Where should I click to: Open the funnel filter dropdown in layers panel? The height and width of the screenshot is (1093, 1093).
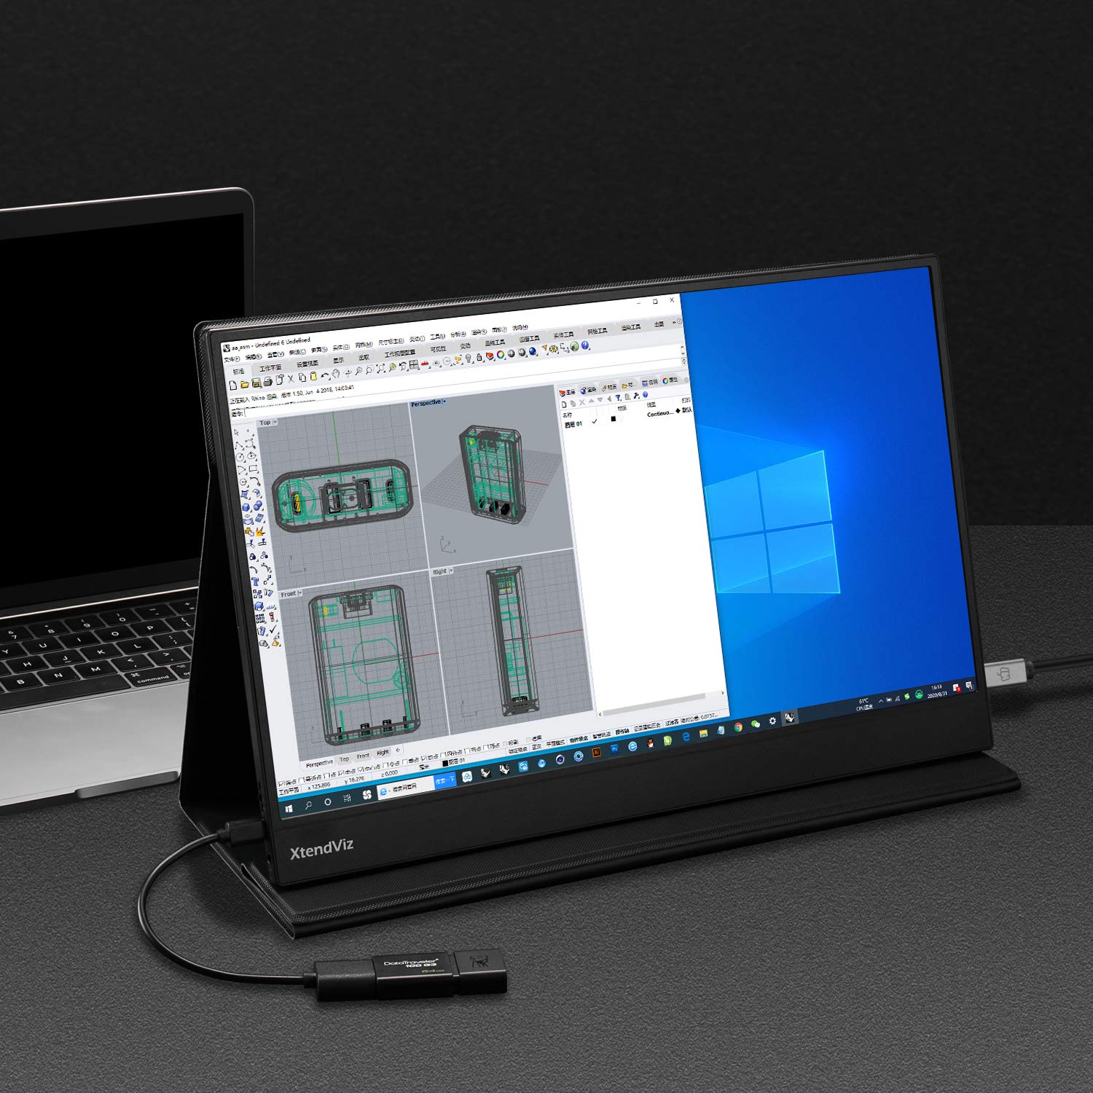point(619,397)
